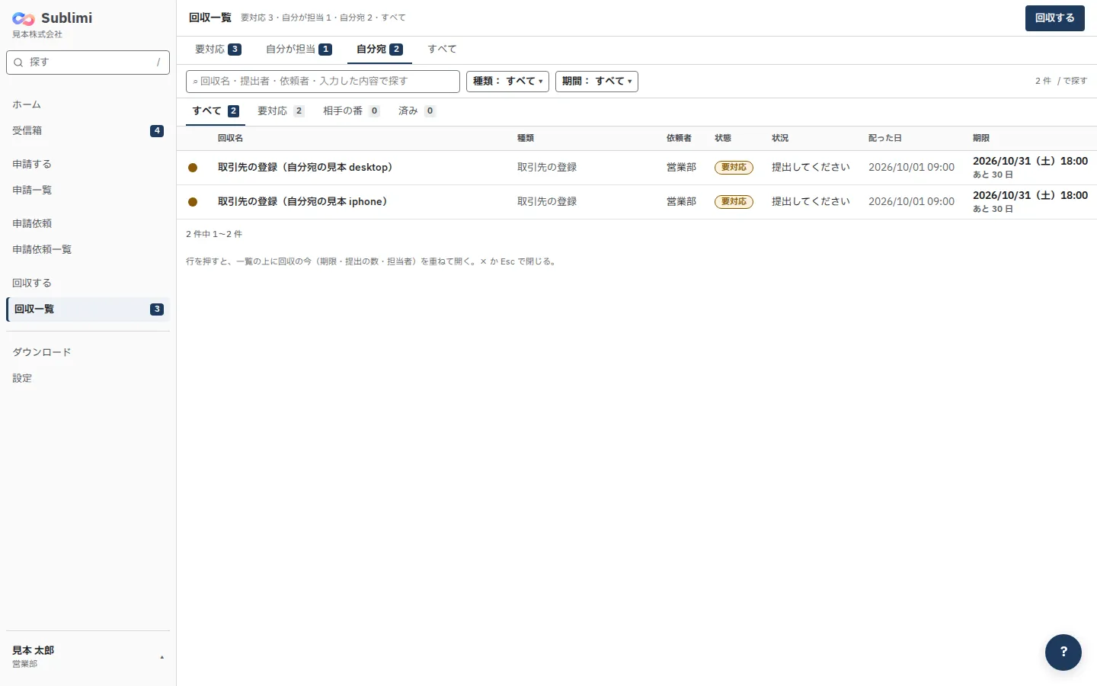The width and height of the screenshot is (1097, 686).
Task: Switch to the 自分が担当 tab
Action: pos(299,50)
